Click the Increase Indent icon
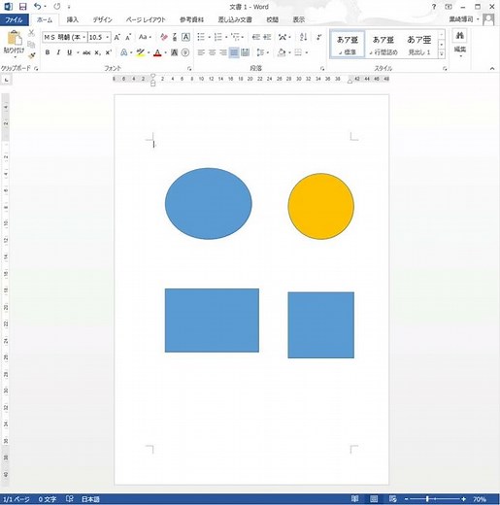 267,37
